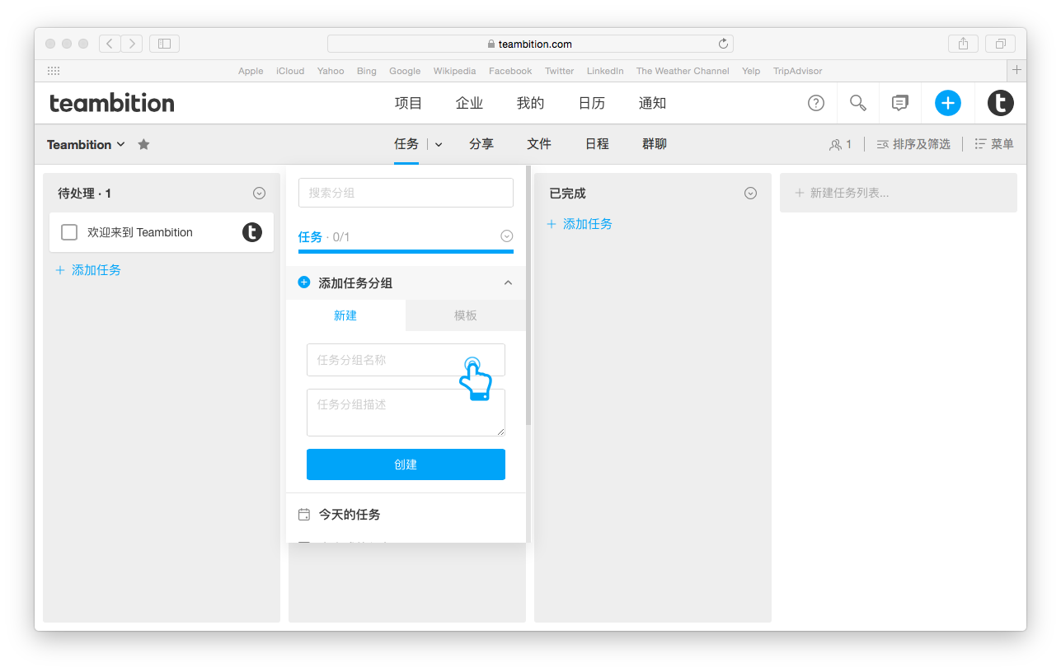Screen dimensions: 1061x672
Task: Click the 任务分组描述 textarea
Action: (x=406, y=413)
